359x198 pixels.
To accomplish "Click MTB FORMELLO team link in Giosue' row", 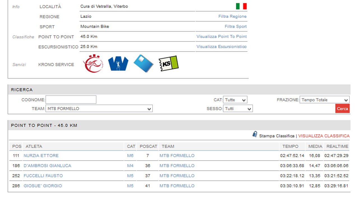I will pyautogui.click(x=177, y=186).
